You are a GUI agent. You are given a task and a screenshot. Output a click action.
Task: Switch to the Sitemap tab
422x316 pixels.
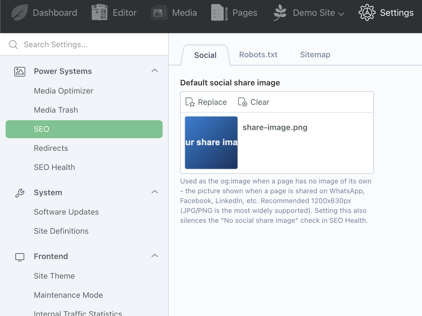315,55
